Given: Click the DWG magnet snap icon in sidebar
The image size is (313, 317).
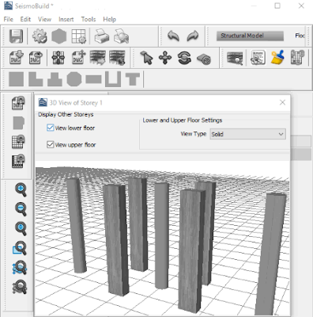Looking at the screenshot, I should pos(18,103).
